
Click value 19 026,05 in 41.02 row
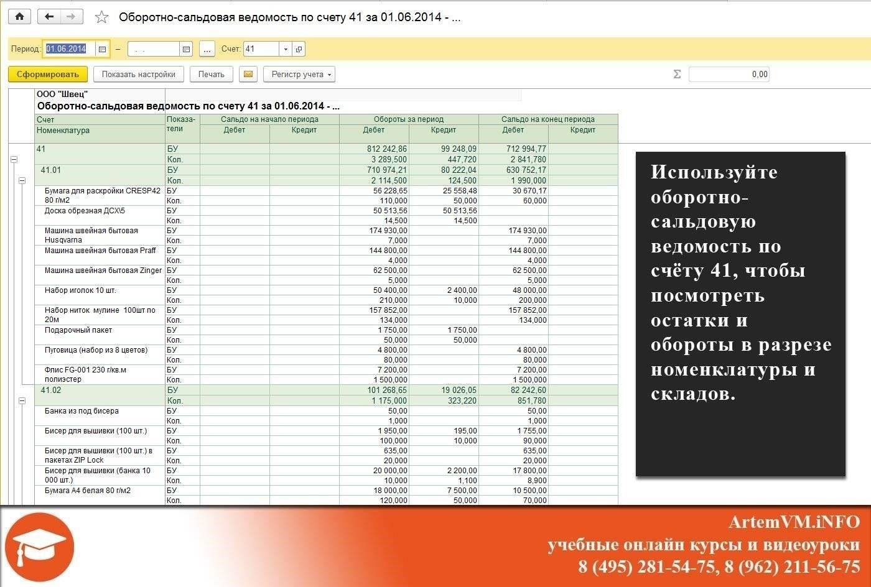[460, 391]
